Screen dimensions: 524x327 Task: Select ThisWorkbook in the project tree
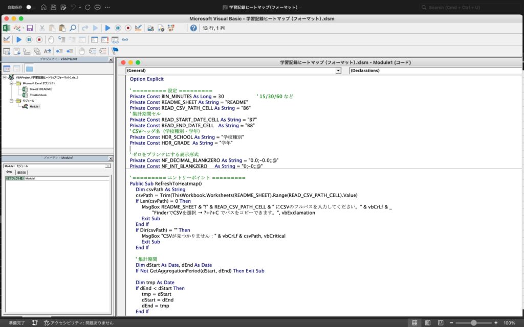pyautogui.click(x=37, y=95)
